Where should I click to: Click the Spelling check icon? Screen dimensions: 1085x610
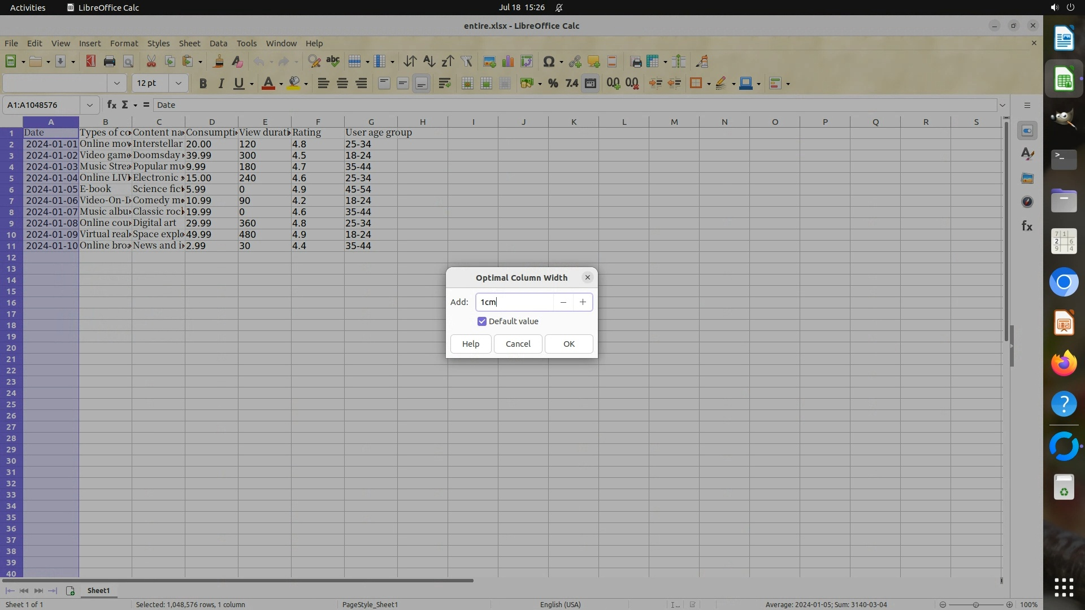(x=333, y=62)
